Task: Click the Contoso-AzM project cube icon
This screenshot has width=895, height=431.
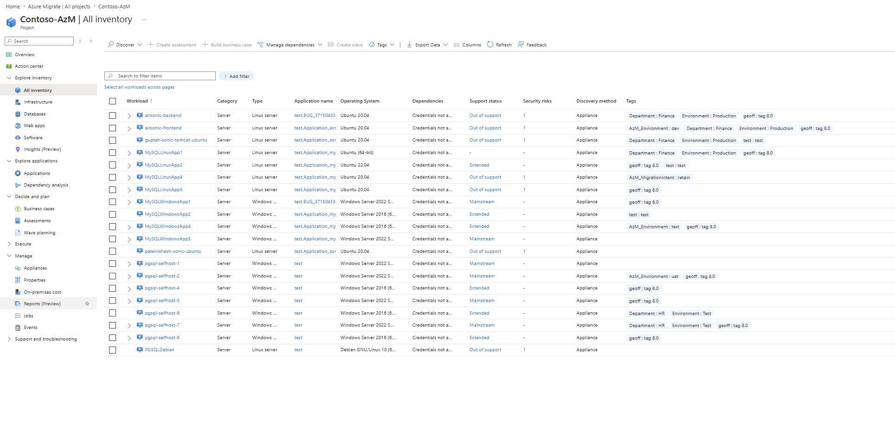Action: [x=11, y=22]
